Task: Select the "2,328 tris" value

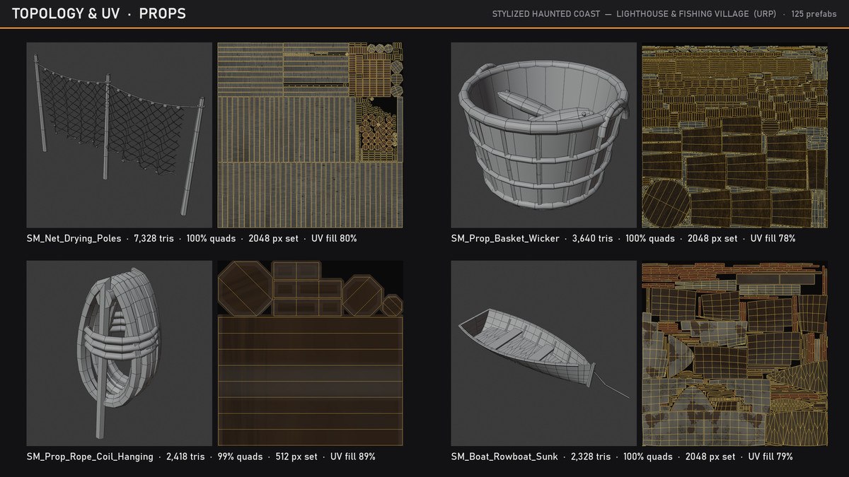Action: (x=591, y=457)
